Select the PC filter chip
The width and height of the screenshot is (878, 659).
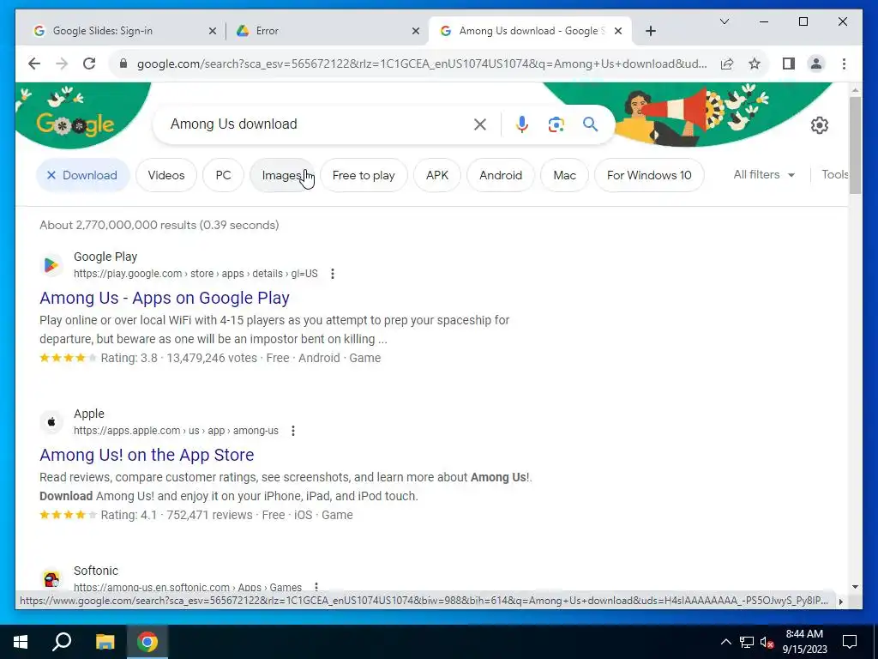(224, 175)
